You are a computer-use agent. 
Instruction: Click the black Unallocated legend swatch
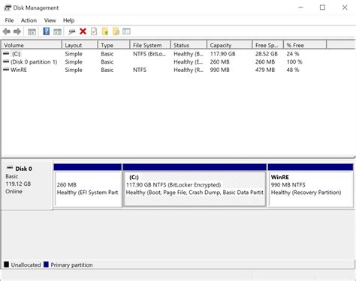[6, 265]
